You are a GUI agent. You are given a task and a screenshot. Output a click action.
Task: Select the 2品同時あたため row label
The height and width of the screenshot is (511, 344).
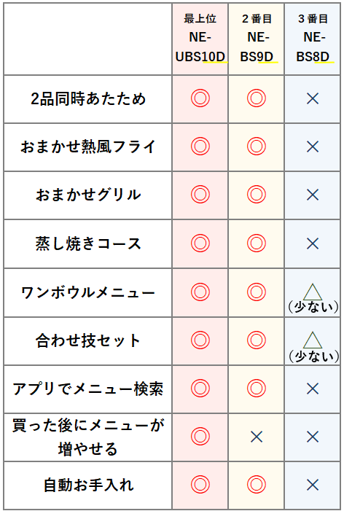(x=88, y=98)
